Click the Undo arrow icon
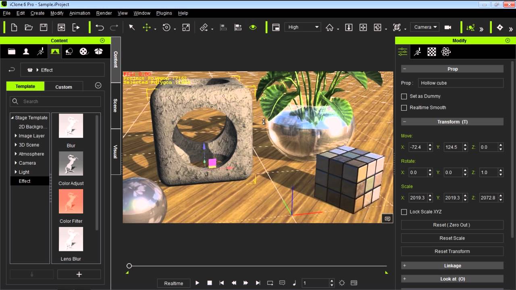 [x=100, y=27]
